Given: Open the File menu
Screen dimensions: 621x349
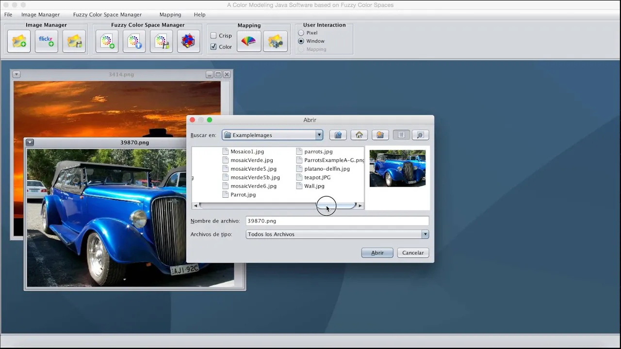Looking at the screenshot, I should [x=8, y=15].
